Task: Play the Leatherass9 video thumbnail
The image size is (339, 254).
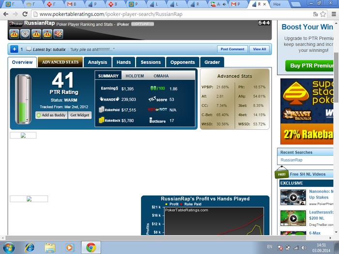Action: point(293,218)
